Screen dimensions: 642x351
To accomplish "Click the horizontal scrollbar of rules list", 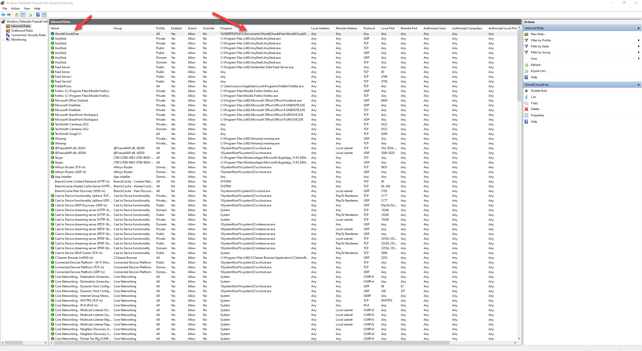I will [251, 342].
